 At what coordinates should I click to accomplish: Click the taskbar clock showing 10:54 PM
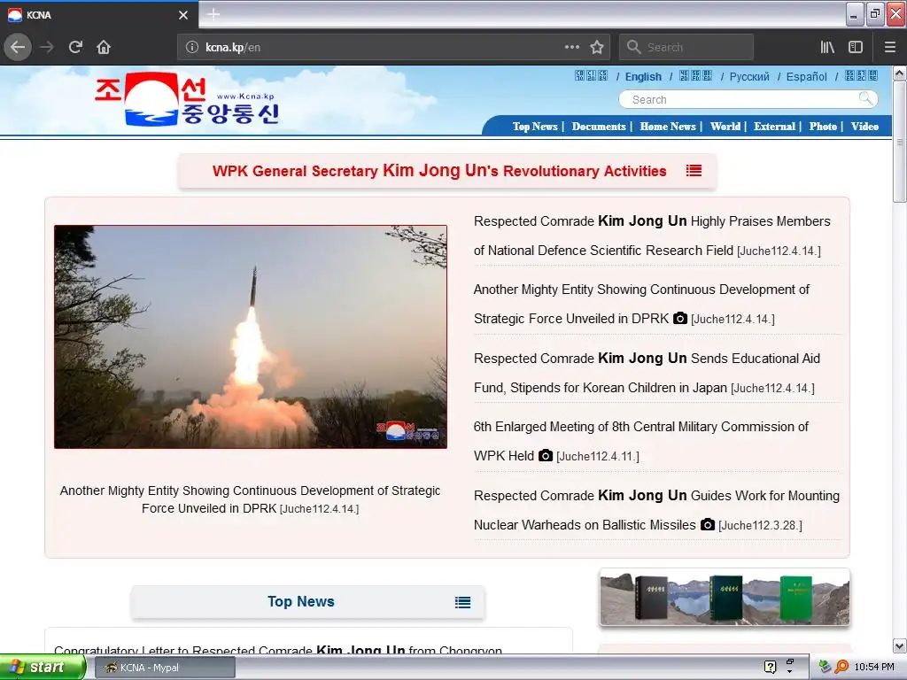[874, 667]
